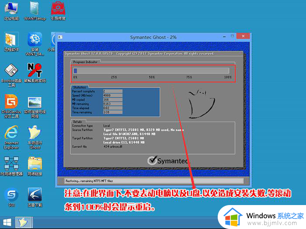Screen dimensions: 306x229
Task: Select the Ghost taskbar button
Action: click(23, 222)
